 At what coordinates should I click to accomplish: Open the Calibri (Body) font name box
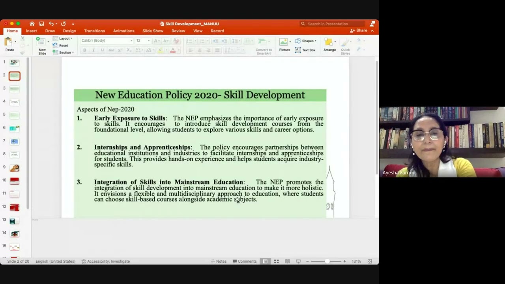[107, 41]
